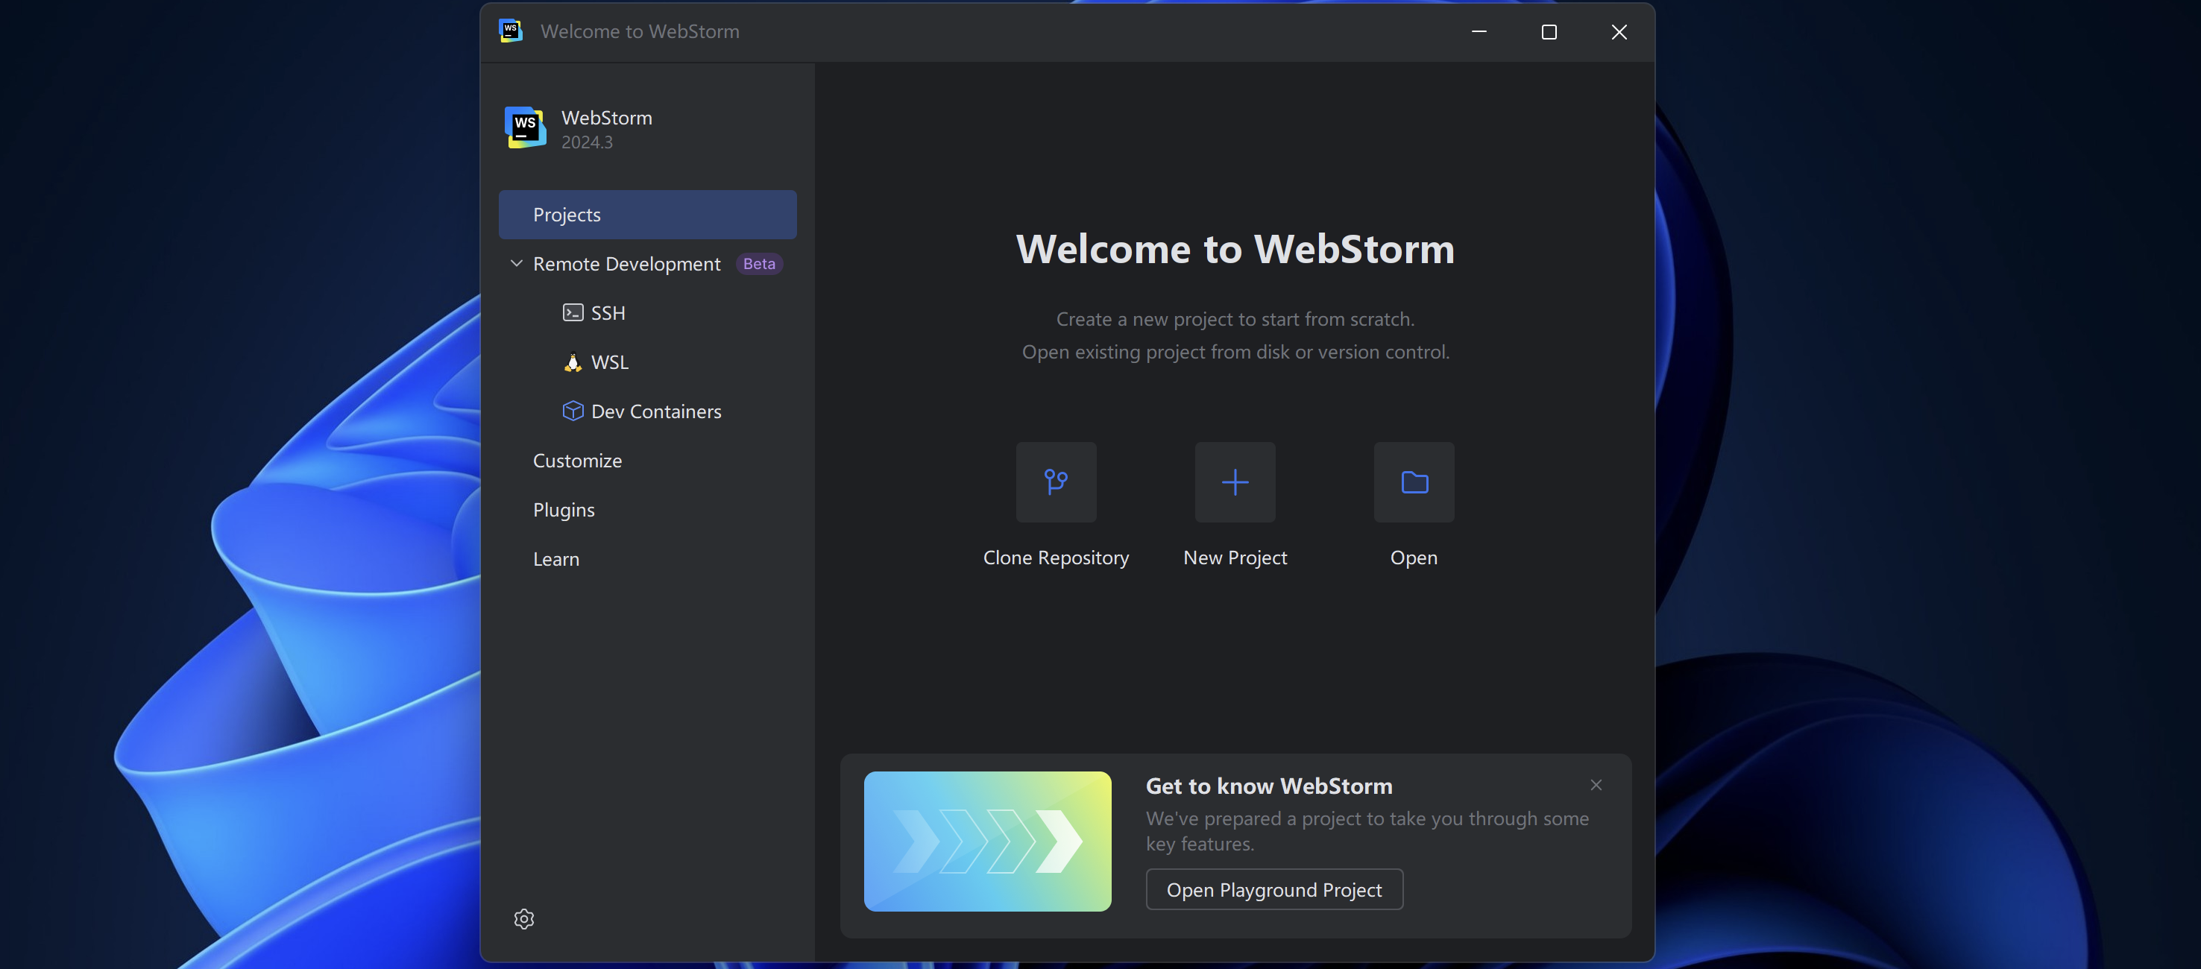Click the Remote Development label

[626, 264]
